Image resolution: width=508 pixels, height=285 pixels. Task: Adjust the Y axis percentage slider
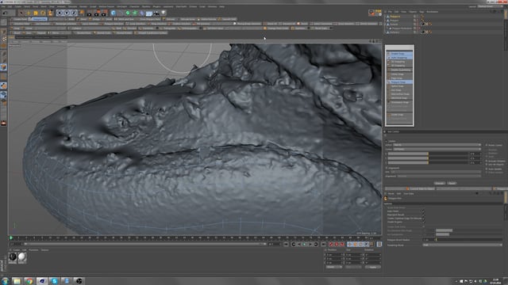[428, 158]
